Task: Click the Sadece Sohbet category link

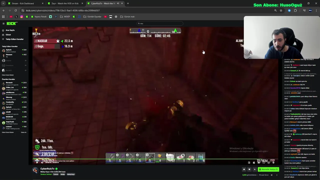Action: (46, 174)
